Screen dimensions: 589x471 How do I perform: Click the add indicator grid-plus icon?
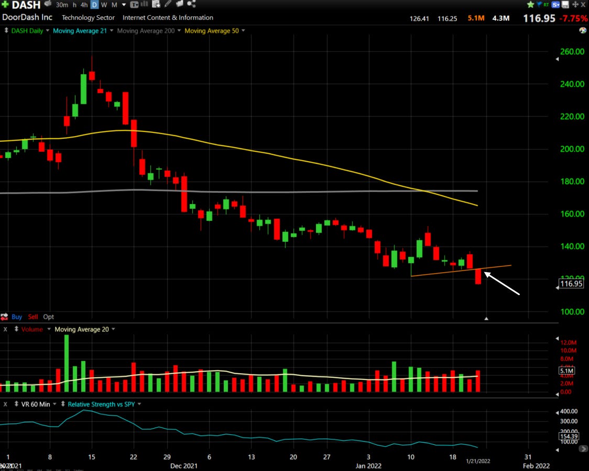coord(156,4)
